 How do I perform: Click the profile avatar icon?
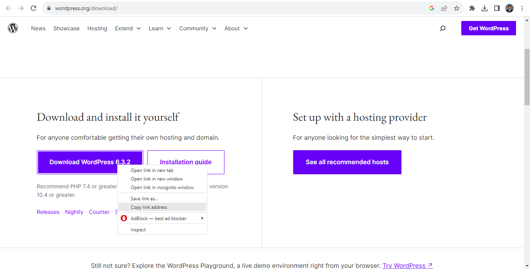[509, 8]
